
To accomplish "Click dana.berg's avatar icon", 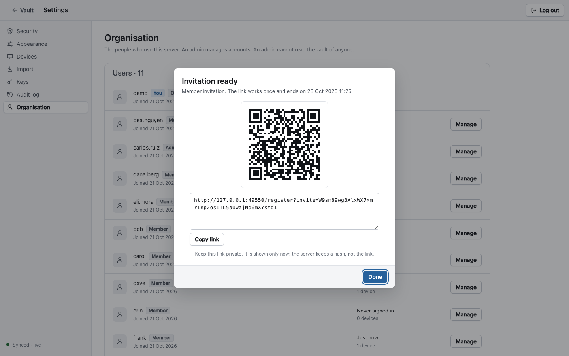I will point(120,178).
